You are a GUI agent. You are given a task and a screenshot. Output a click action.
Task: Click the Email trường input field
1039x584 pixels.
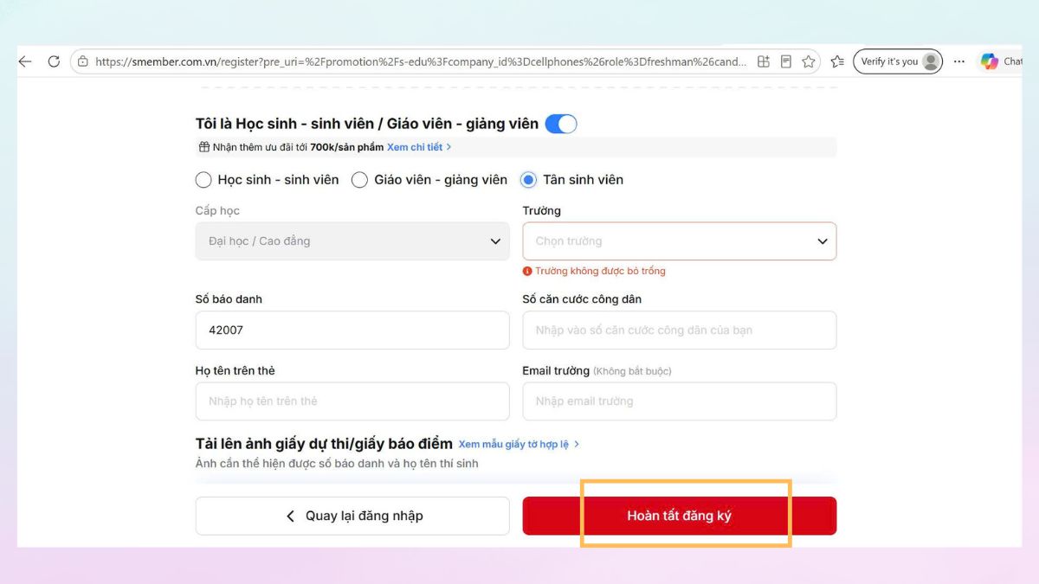click(680, 401)
